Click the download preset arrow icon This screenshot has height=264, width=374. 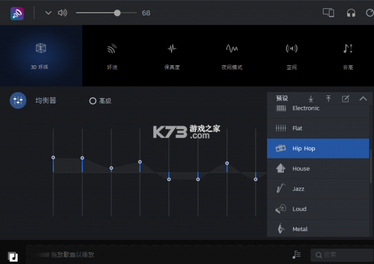311,99
